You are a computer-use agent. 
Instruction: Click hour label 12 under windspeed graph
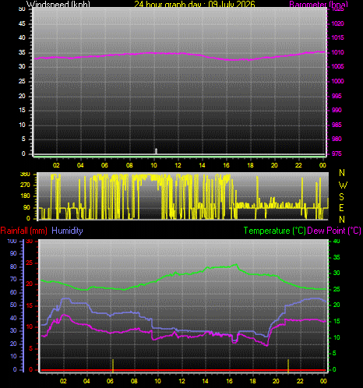(x=178, y=165)
